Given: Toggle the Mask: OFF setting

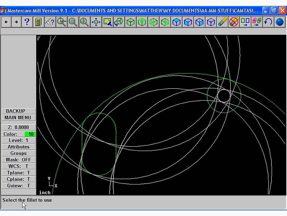Looking at the screenshot, I should (19, 160).
